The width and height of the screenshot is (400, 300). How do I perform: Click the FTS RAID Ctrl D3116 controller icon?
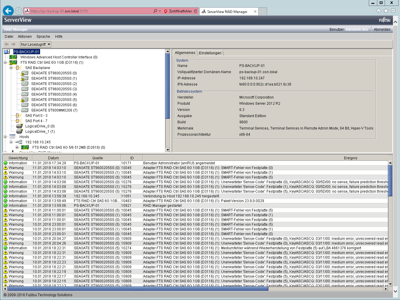click(13, 63)
